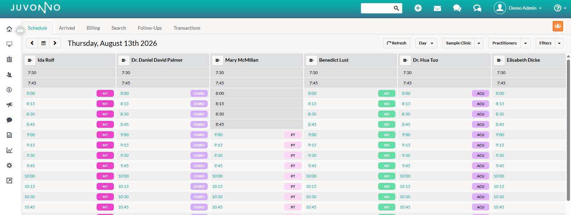Click Thursday, August 13th 2026 date heading
The width and height of the screenshot is (571, 215).
112,43
